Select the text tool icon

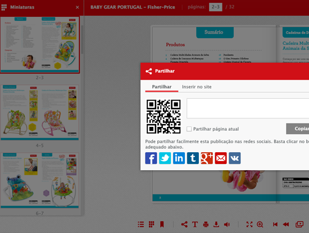(195, 225)
